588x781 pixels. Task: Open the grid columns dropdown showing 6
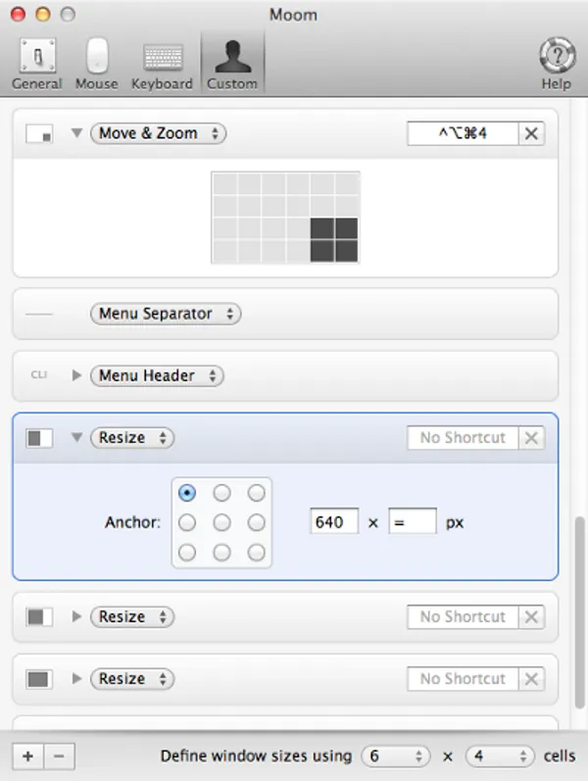pos(396,757)
